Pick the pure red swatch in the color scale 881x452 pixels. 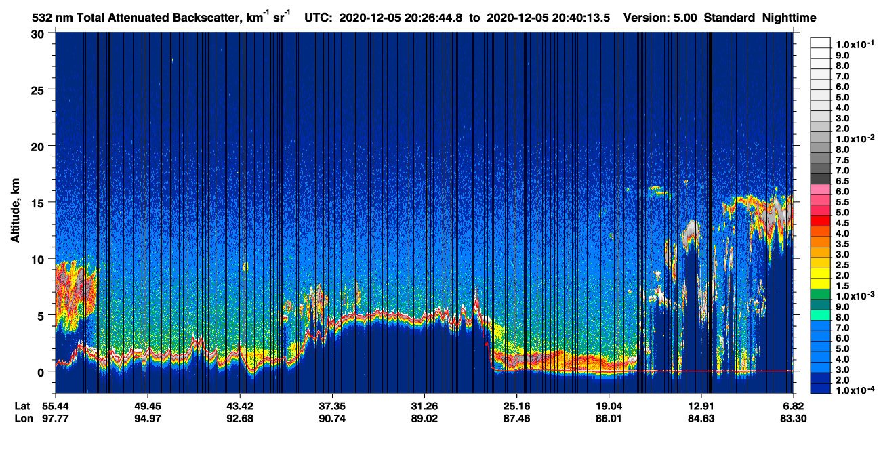click(x=821, y=220)
